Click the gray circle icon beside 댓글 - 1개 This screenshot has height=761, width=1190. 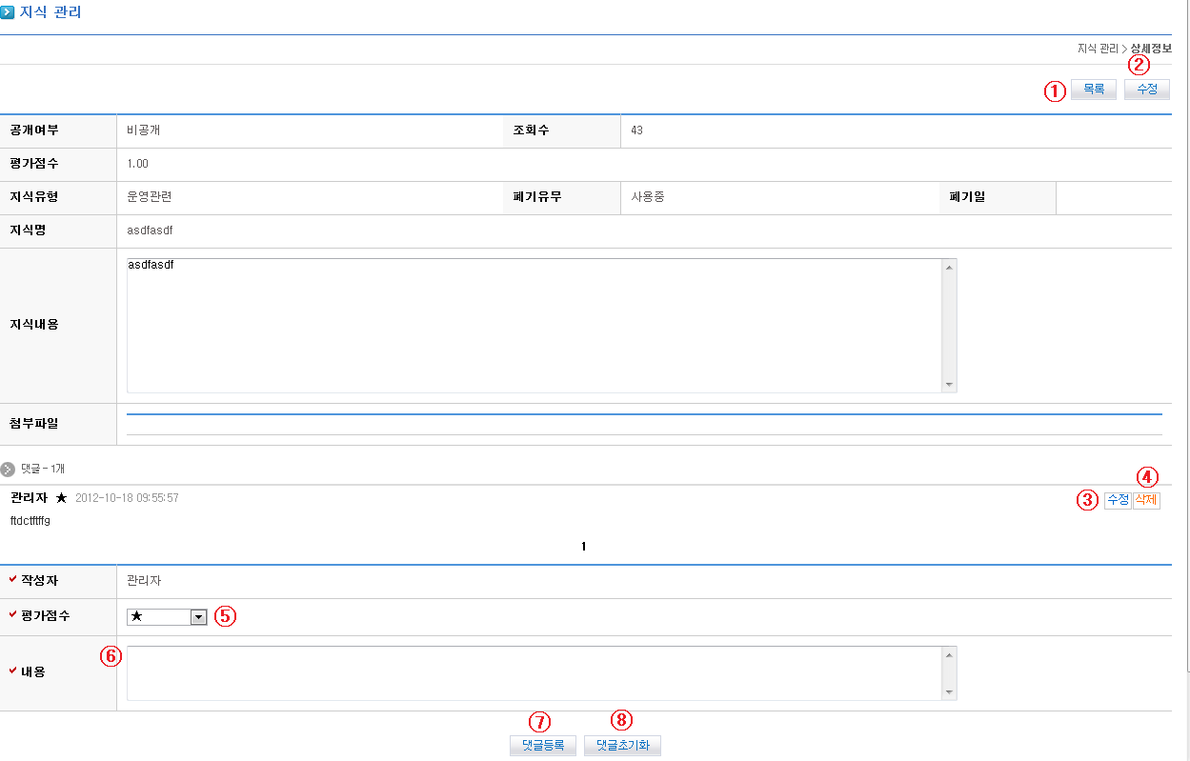[x=9, y=469]
